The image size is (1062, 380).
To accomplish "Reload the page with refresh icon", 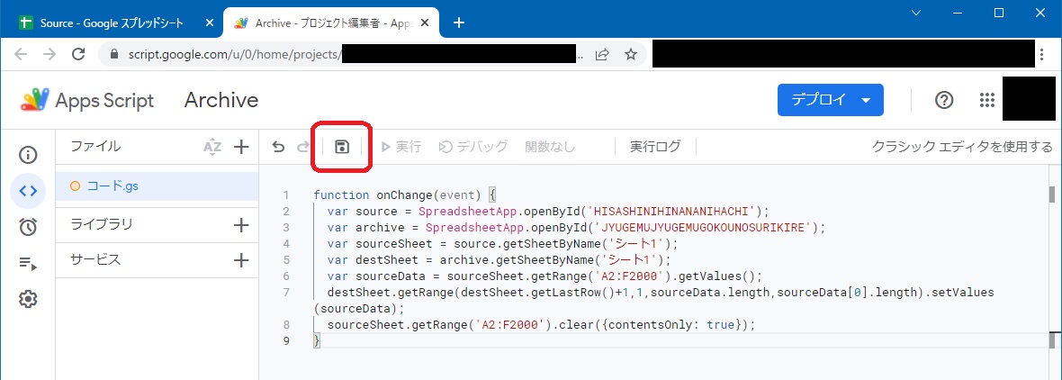I will 78,54.
